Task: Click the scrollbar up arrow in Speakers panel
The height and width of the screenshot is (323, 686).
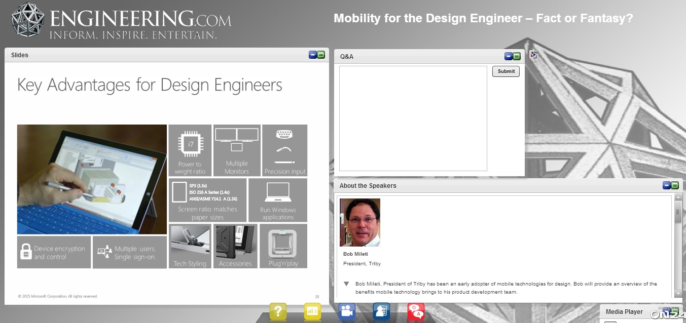Action: pos(678,198)
